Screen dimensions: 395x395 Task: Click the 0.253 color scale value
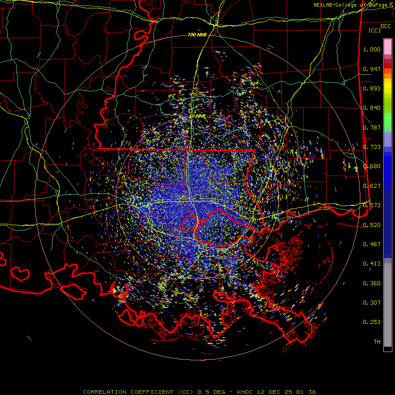372,322
